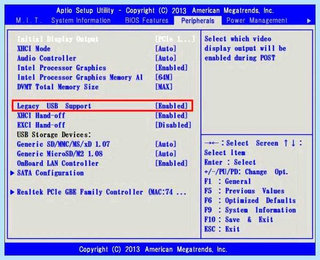Open the M.I.T. tab

click(29, 21)
